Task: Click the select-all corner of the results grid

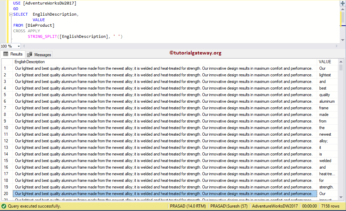Action: tap(8, 61)
